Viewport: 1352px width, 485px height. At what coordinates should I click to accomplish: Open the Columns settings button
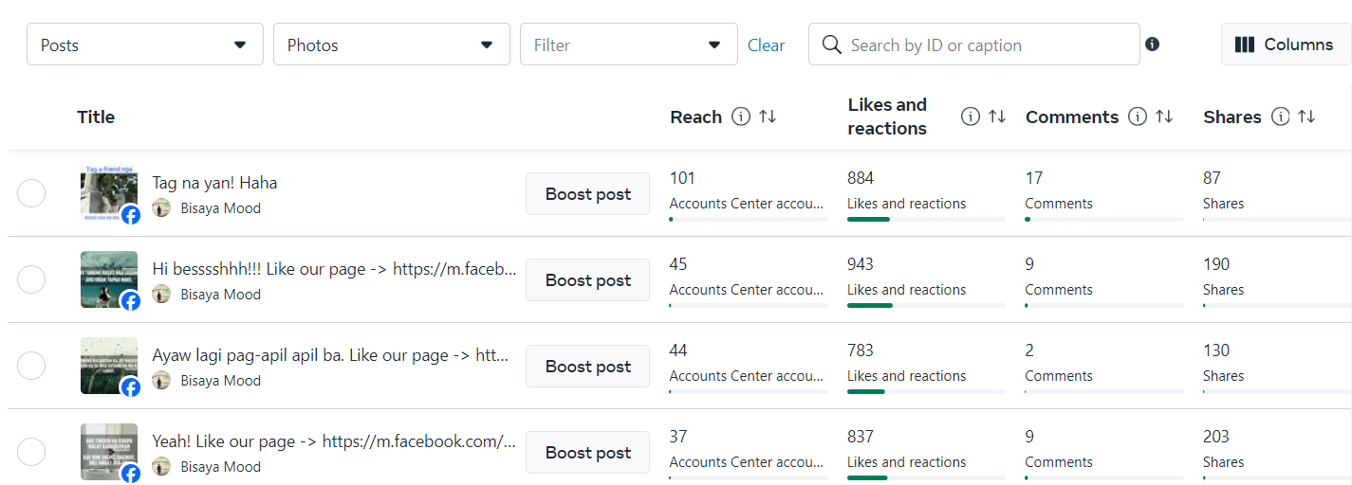pyautogui.click(x=1284, y=45)
